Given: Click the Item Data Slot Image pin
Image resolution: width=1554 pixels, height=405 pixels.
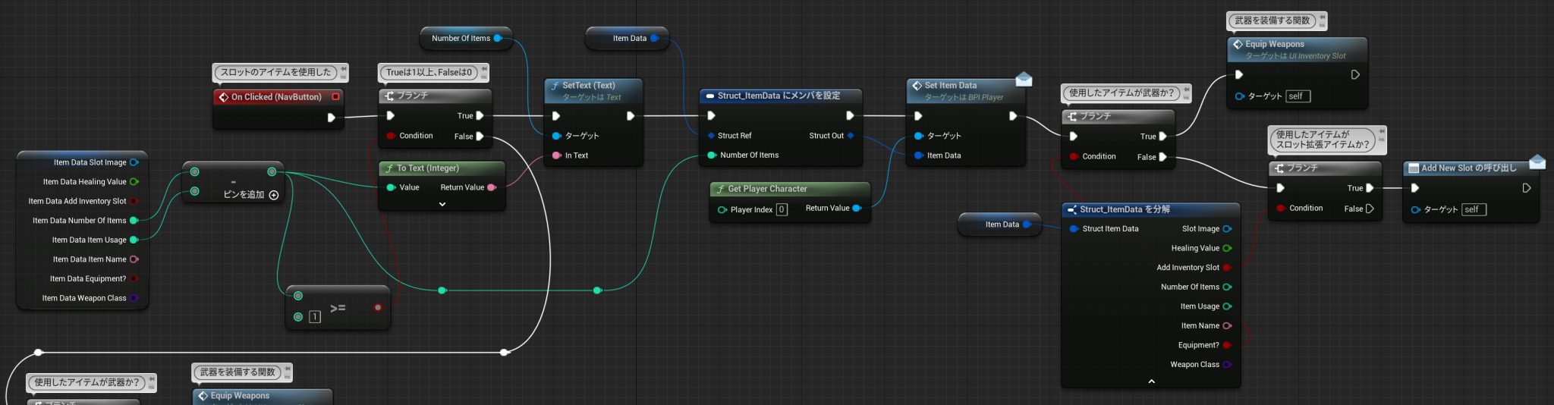Looking at the screenshot, I should click(x=134, y=162).
